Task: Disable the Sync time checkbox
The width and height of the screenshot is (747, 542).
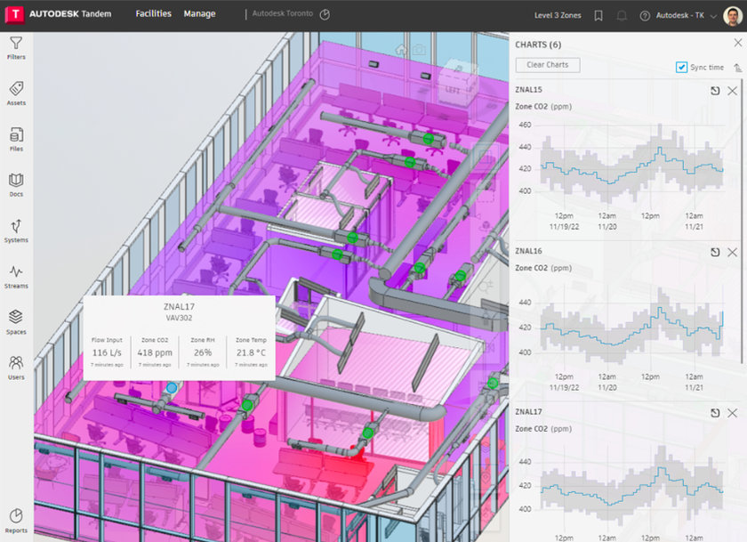Action: point(681,65)
